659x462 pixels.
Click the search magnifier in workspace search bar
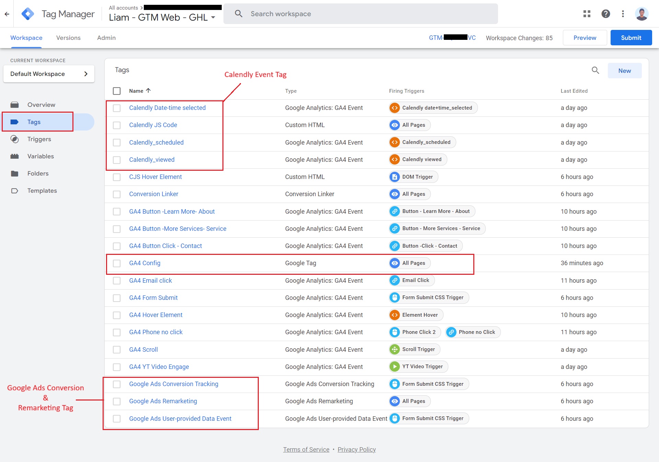click(239, 14)
